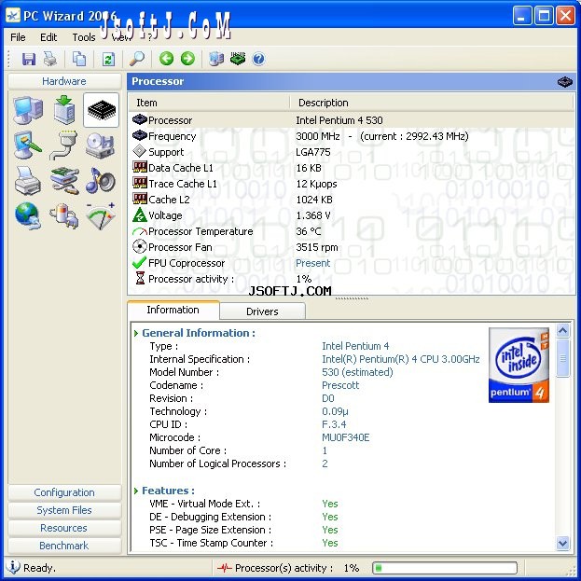This screenshot has width=581, height=581.
Task: Select the Printers hardware icon
Action: pyautogui.click(x=28, y=181)
